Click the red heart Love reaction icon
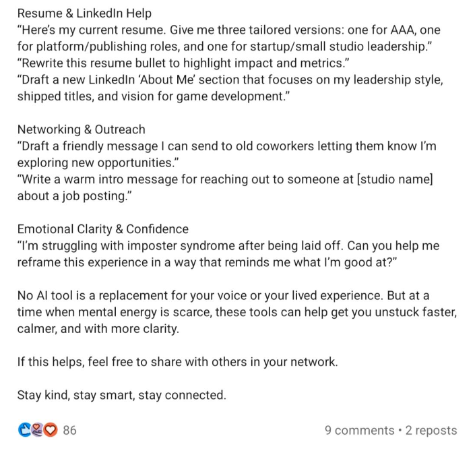Image resolution: width=473 pixels, height=461 pixels. [x=51, y=430]
